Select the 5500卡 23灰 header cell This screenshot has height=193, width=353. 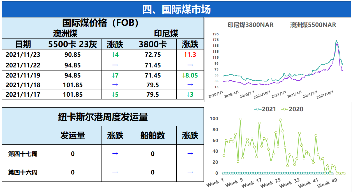[x=73, y=44]
